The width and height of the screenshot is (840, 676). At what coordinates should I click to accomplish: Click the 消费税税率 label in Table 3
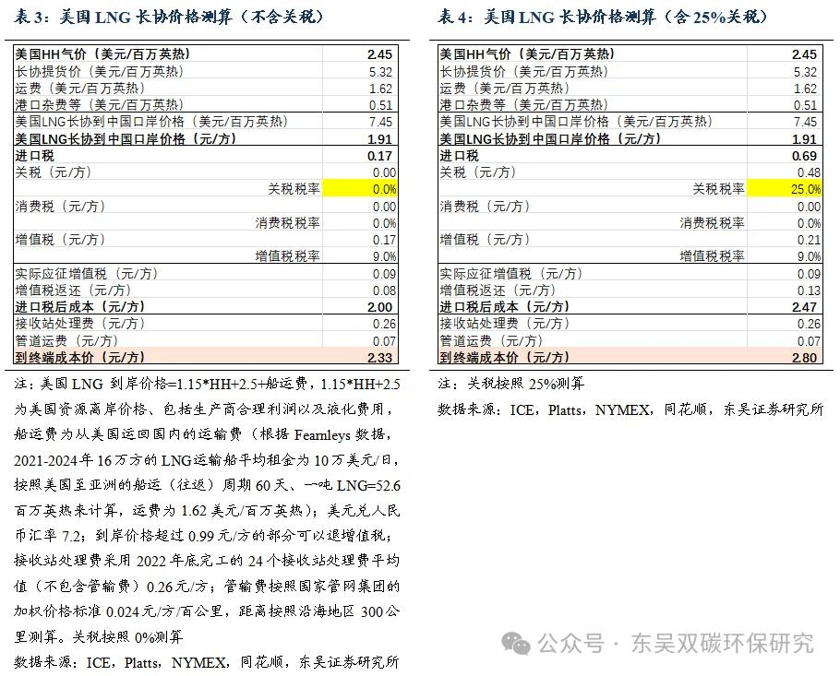coord(288,222)
